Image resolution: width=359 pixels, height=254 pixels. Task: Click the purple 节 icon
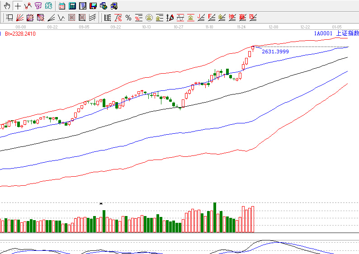[x=38, y=6]
